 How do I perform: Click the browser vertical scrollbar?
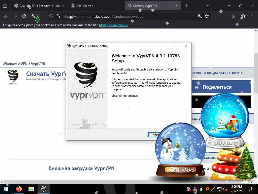pyautogui.click(x=256, y=72)
